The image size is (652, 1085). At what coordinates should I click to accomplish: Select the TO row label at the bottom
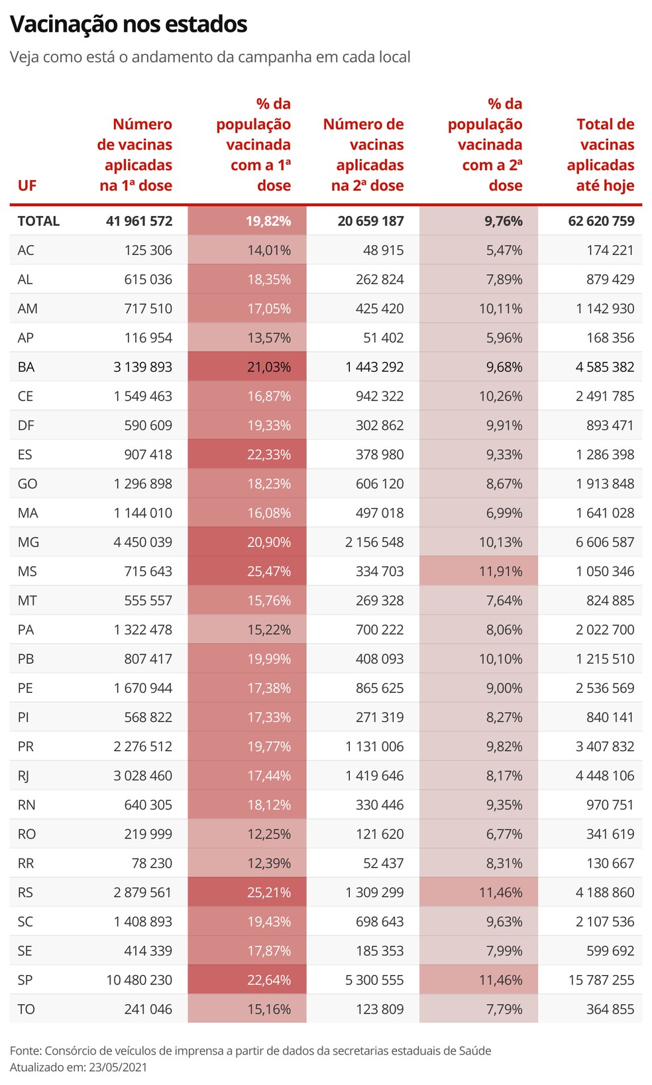[26, 1009]
